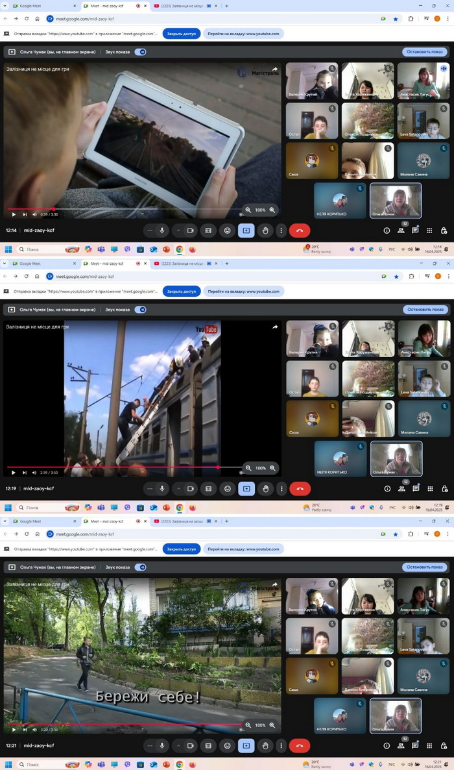The height and width of the screenshot is (770, 454).
Task: Open emoji reactions in the 12:14 Meet window
Action: tap(227, 230)
